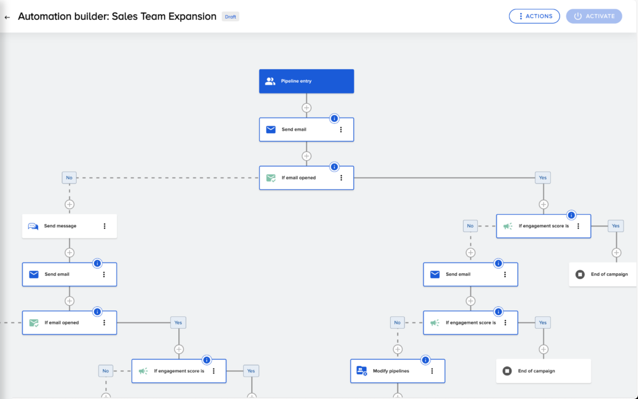Click the Draft status badge
Image resolution: width=638 pixels, height=399 pixels.
coord(231,17)
